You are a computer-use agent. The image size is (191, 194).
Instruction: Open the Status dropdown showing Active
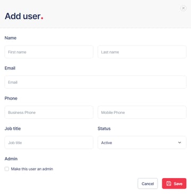(142, 143)
